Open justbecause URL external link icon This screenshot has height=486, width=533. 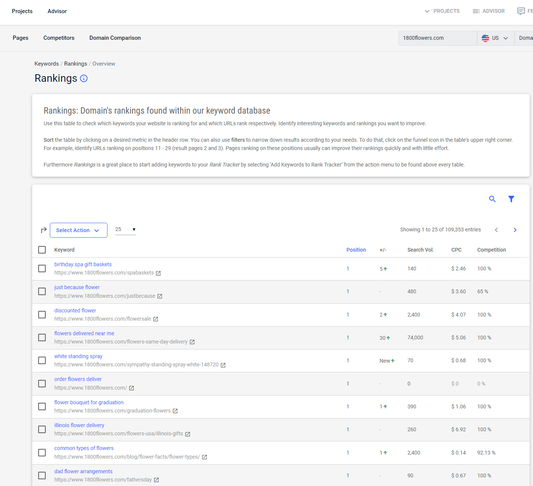160,296
